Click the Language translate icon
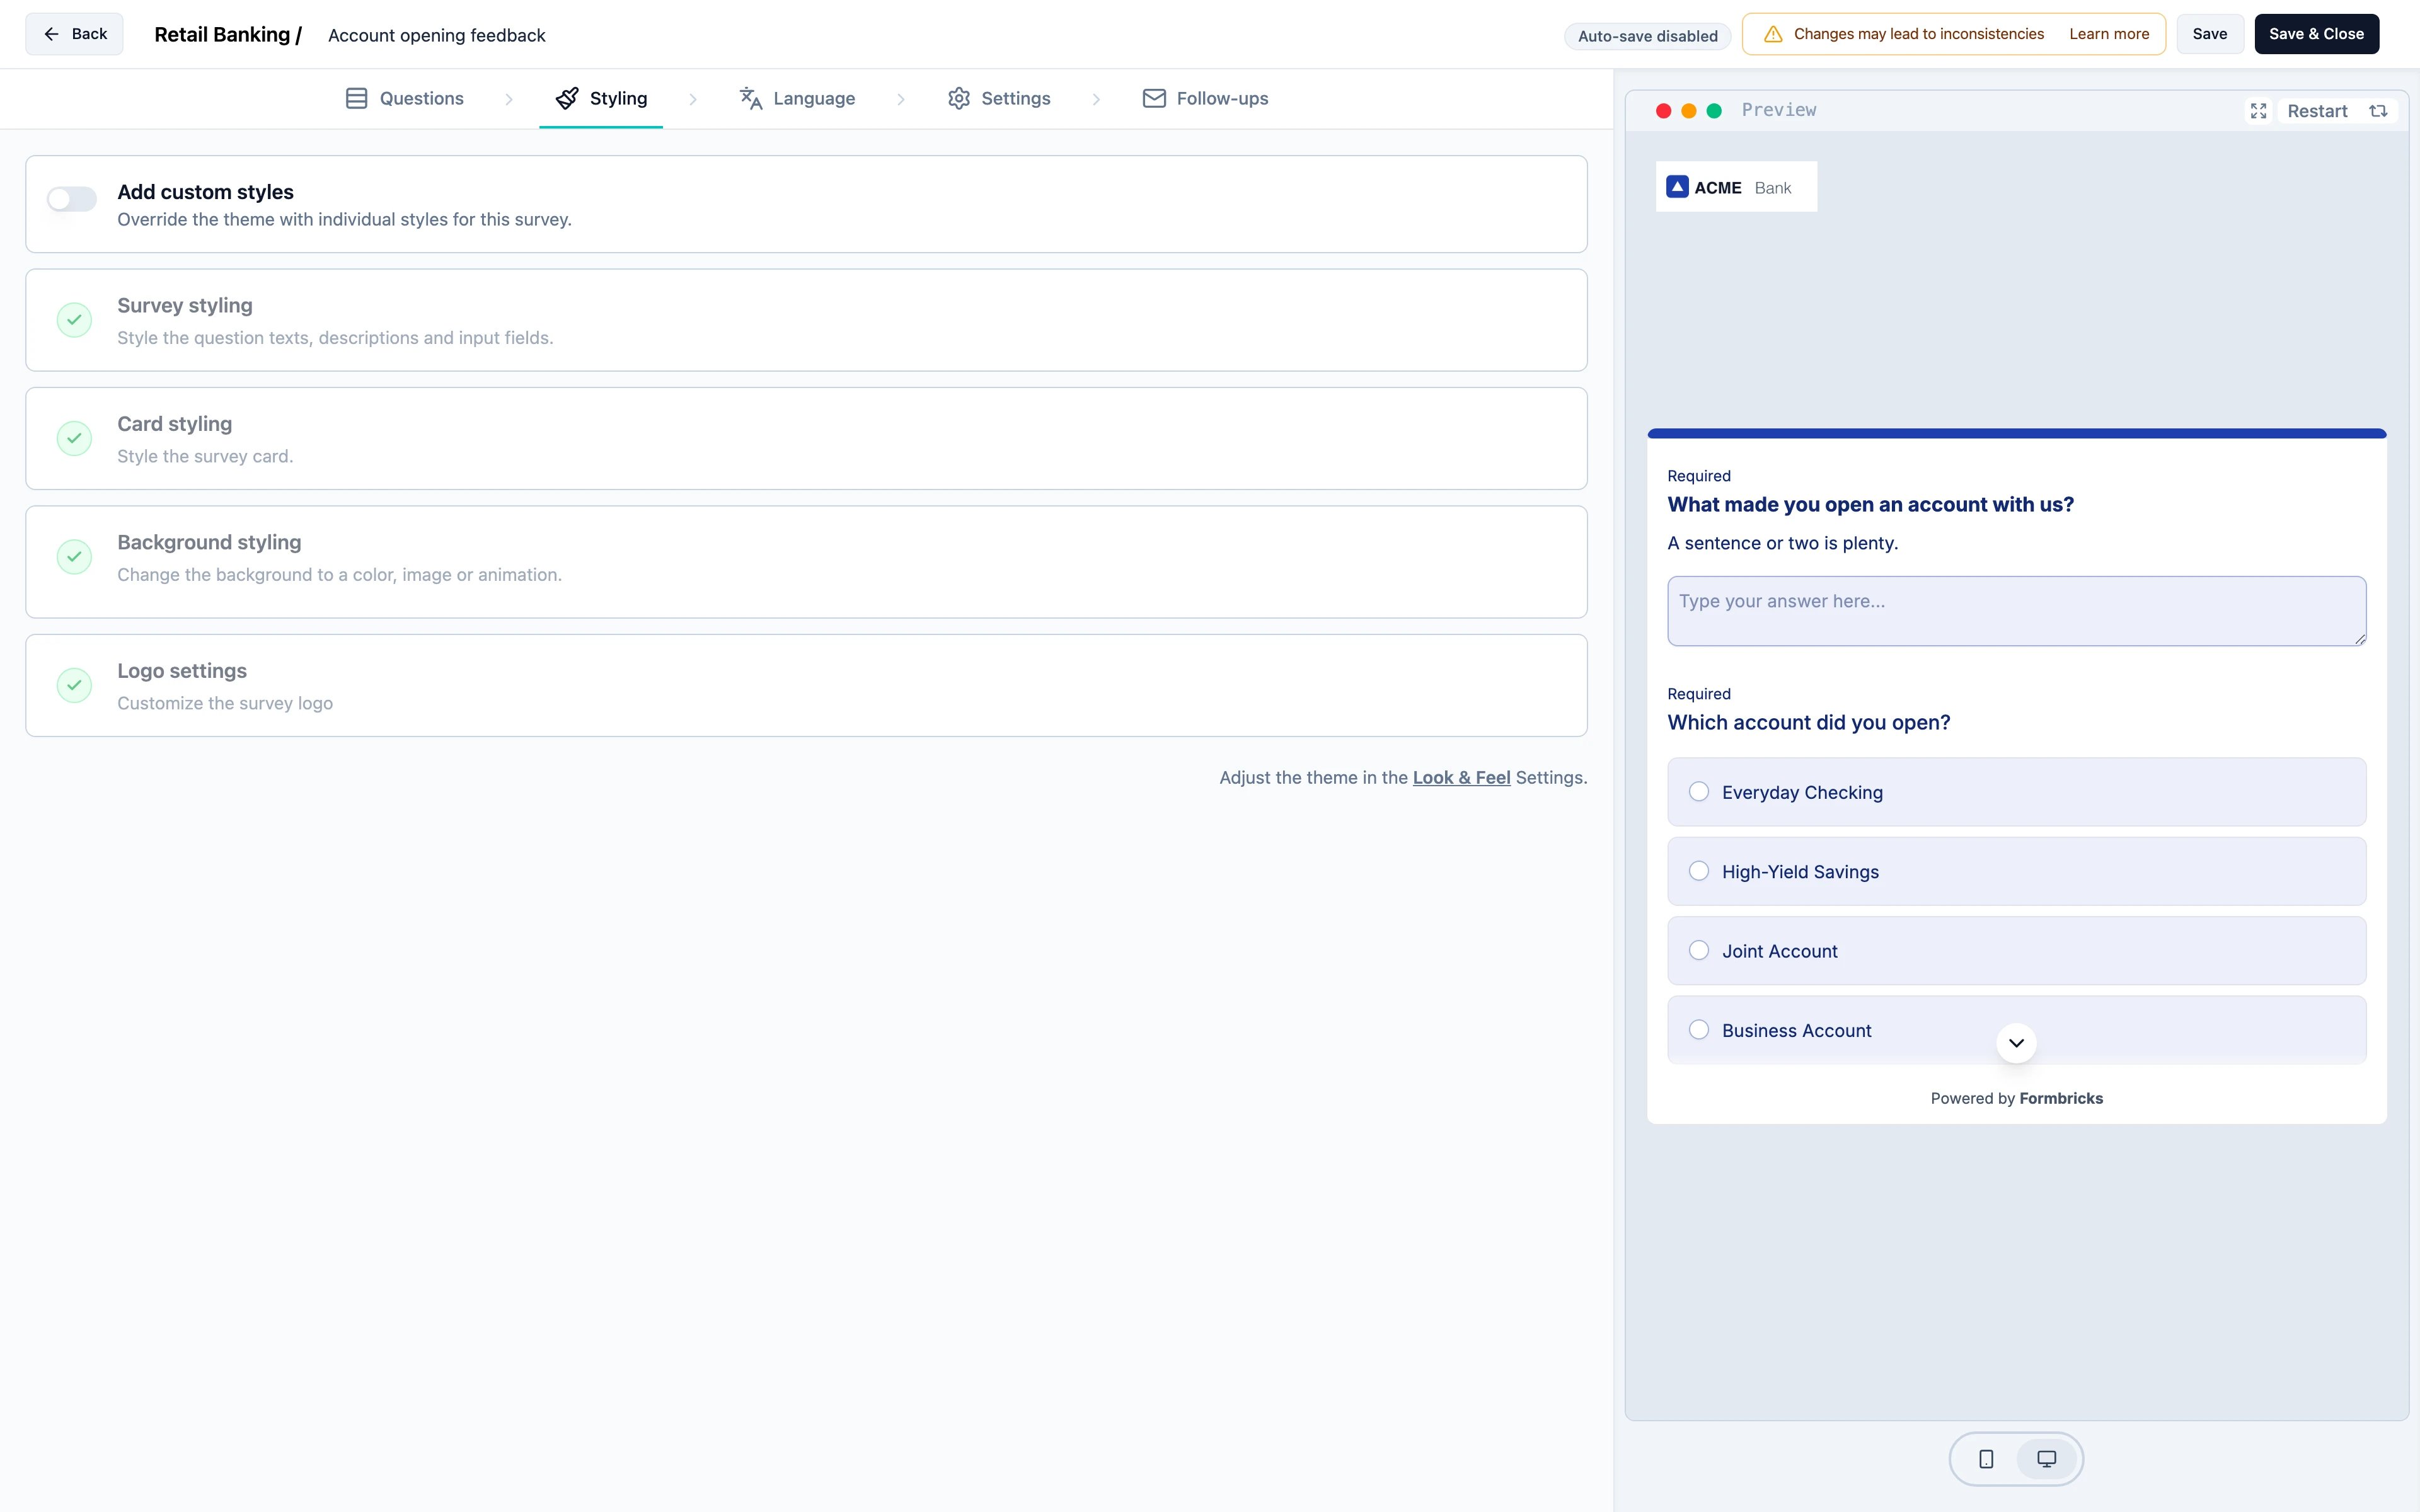Image resolution: width=2420 pixels, height=1512 pixels. 750,98
